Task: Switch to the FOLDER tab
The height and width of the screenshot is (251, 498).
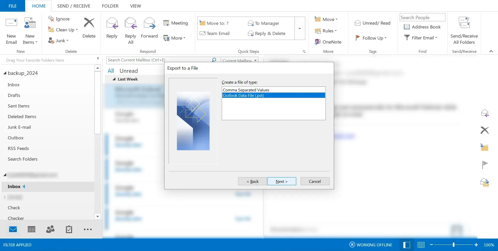Action: tap(110, 6)
